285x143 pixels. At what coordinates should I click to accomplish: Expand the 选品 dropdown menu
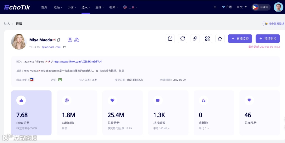(x=58, y=7)
